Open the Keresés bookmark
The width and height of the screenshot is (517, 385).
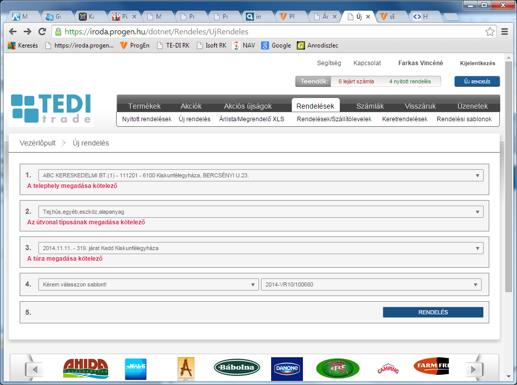pos(23,45)
